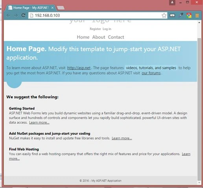
Task: Maximize the Chrome window
Action: (x=188, y=2)
